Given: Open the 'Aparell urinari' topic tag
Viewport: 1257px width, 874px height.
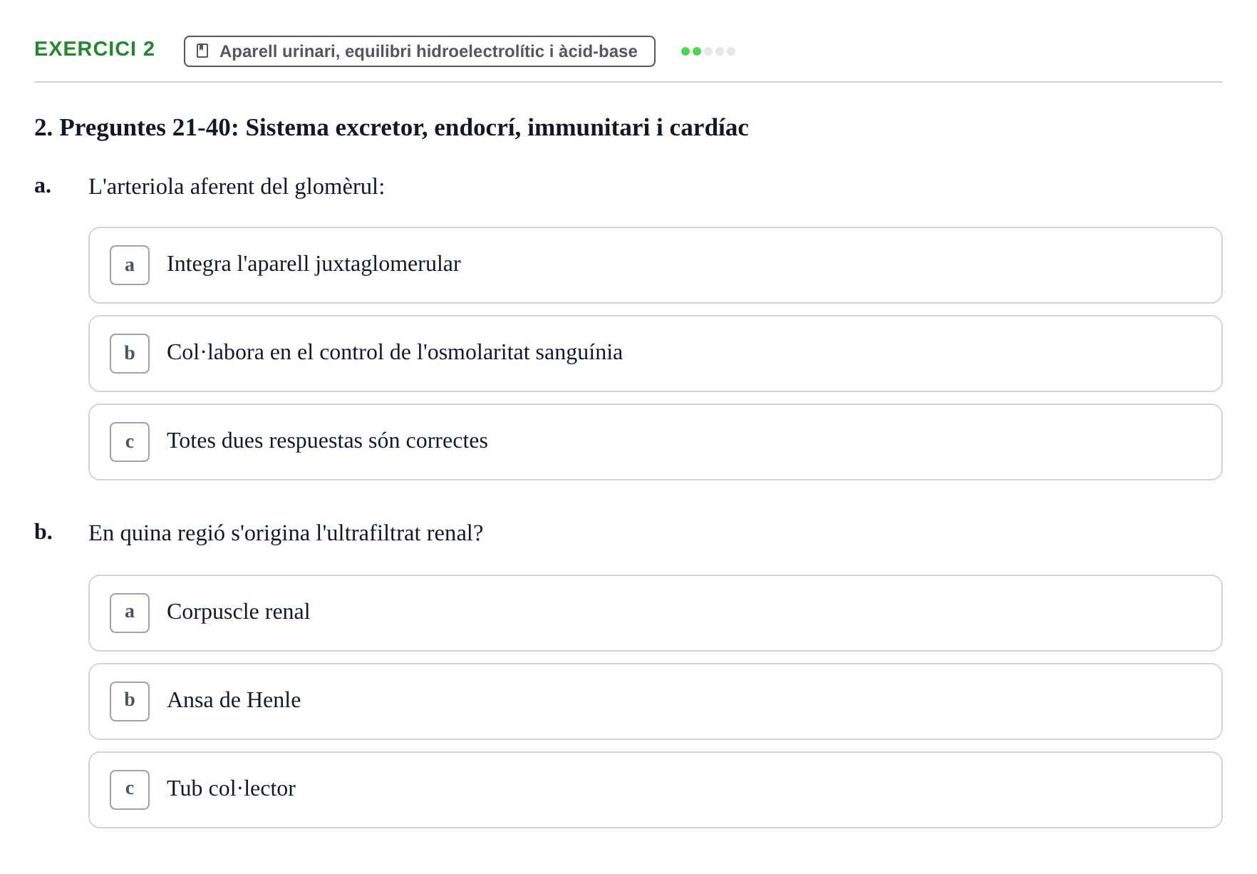Looking at the screenshot, I should click(419, 51).
